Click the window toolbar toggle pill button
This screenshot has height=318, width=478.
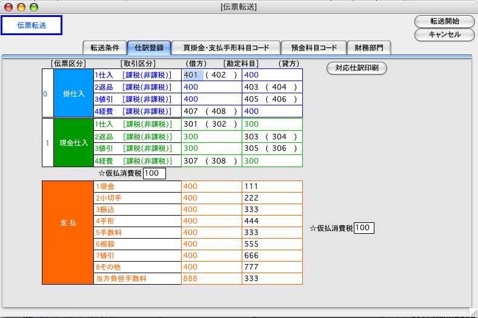click(466, 7)
